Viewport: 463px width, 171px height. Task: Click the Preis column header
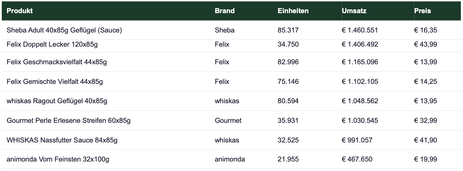422,11
